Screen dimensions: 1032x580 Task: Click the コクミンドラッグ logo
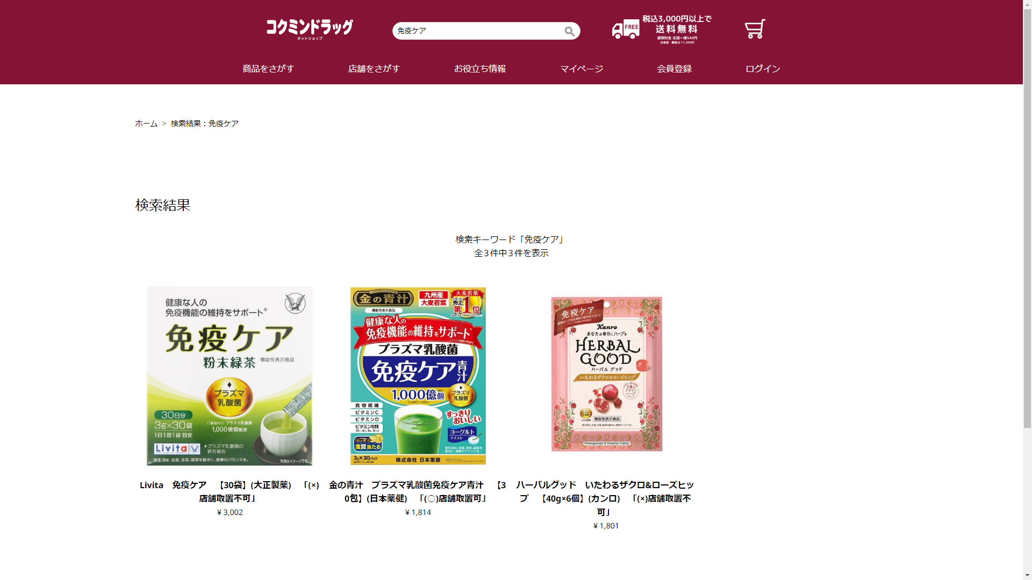pyautogui.click(x=310, y=29)
